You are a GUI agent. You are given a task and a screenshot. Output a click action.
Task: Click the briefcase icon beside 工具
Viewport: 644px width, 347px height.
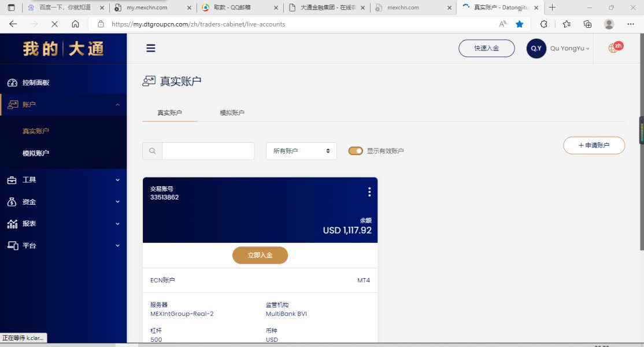tap(12, 180)
